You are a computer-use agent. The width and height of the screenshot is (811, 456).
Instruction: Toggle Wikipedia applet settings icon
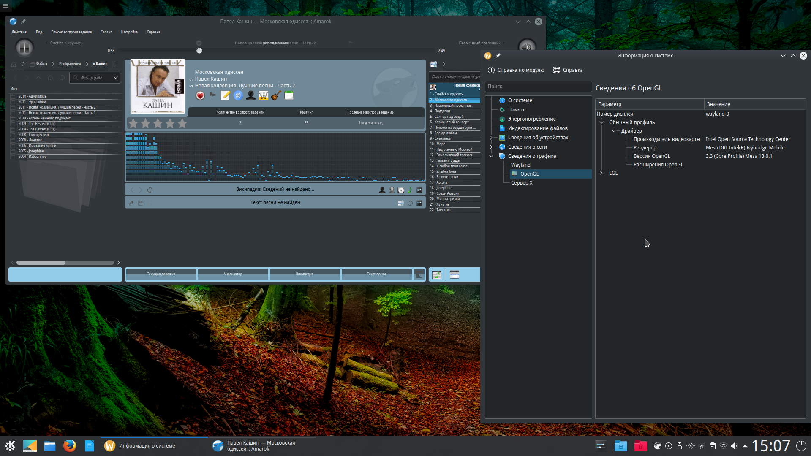pos(419,190)
